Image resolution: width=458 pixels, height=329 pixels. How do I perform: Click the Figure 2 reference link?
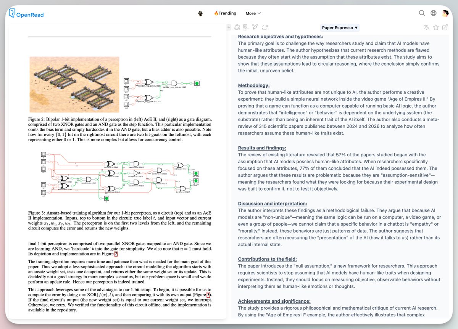[x=117, y=254]
